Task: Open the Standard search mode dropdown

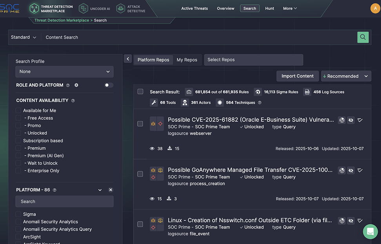Action: (24, 37)
